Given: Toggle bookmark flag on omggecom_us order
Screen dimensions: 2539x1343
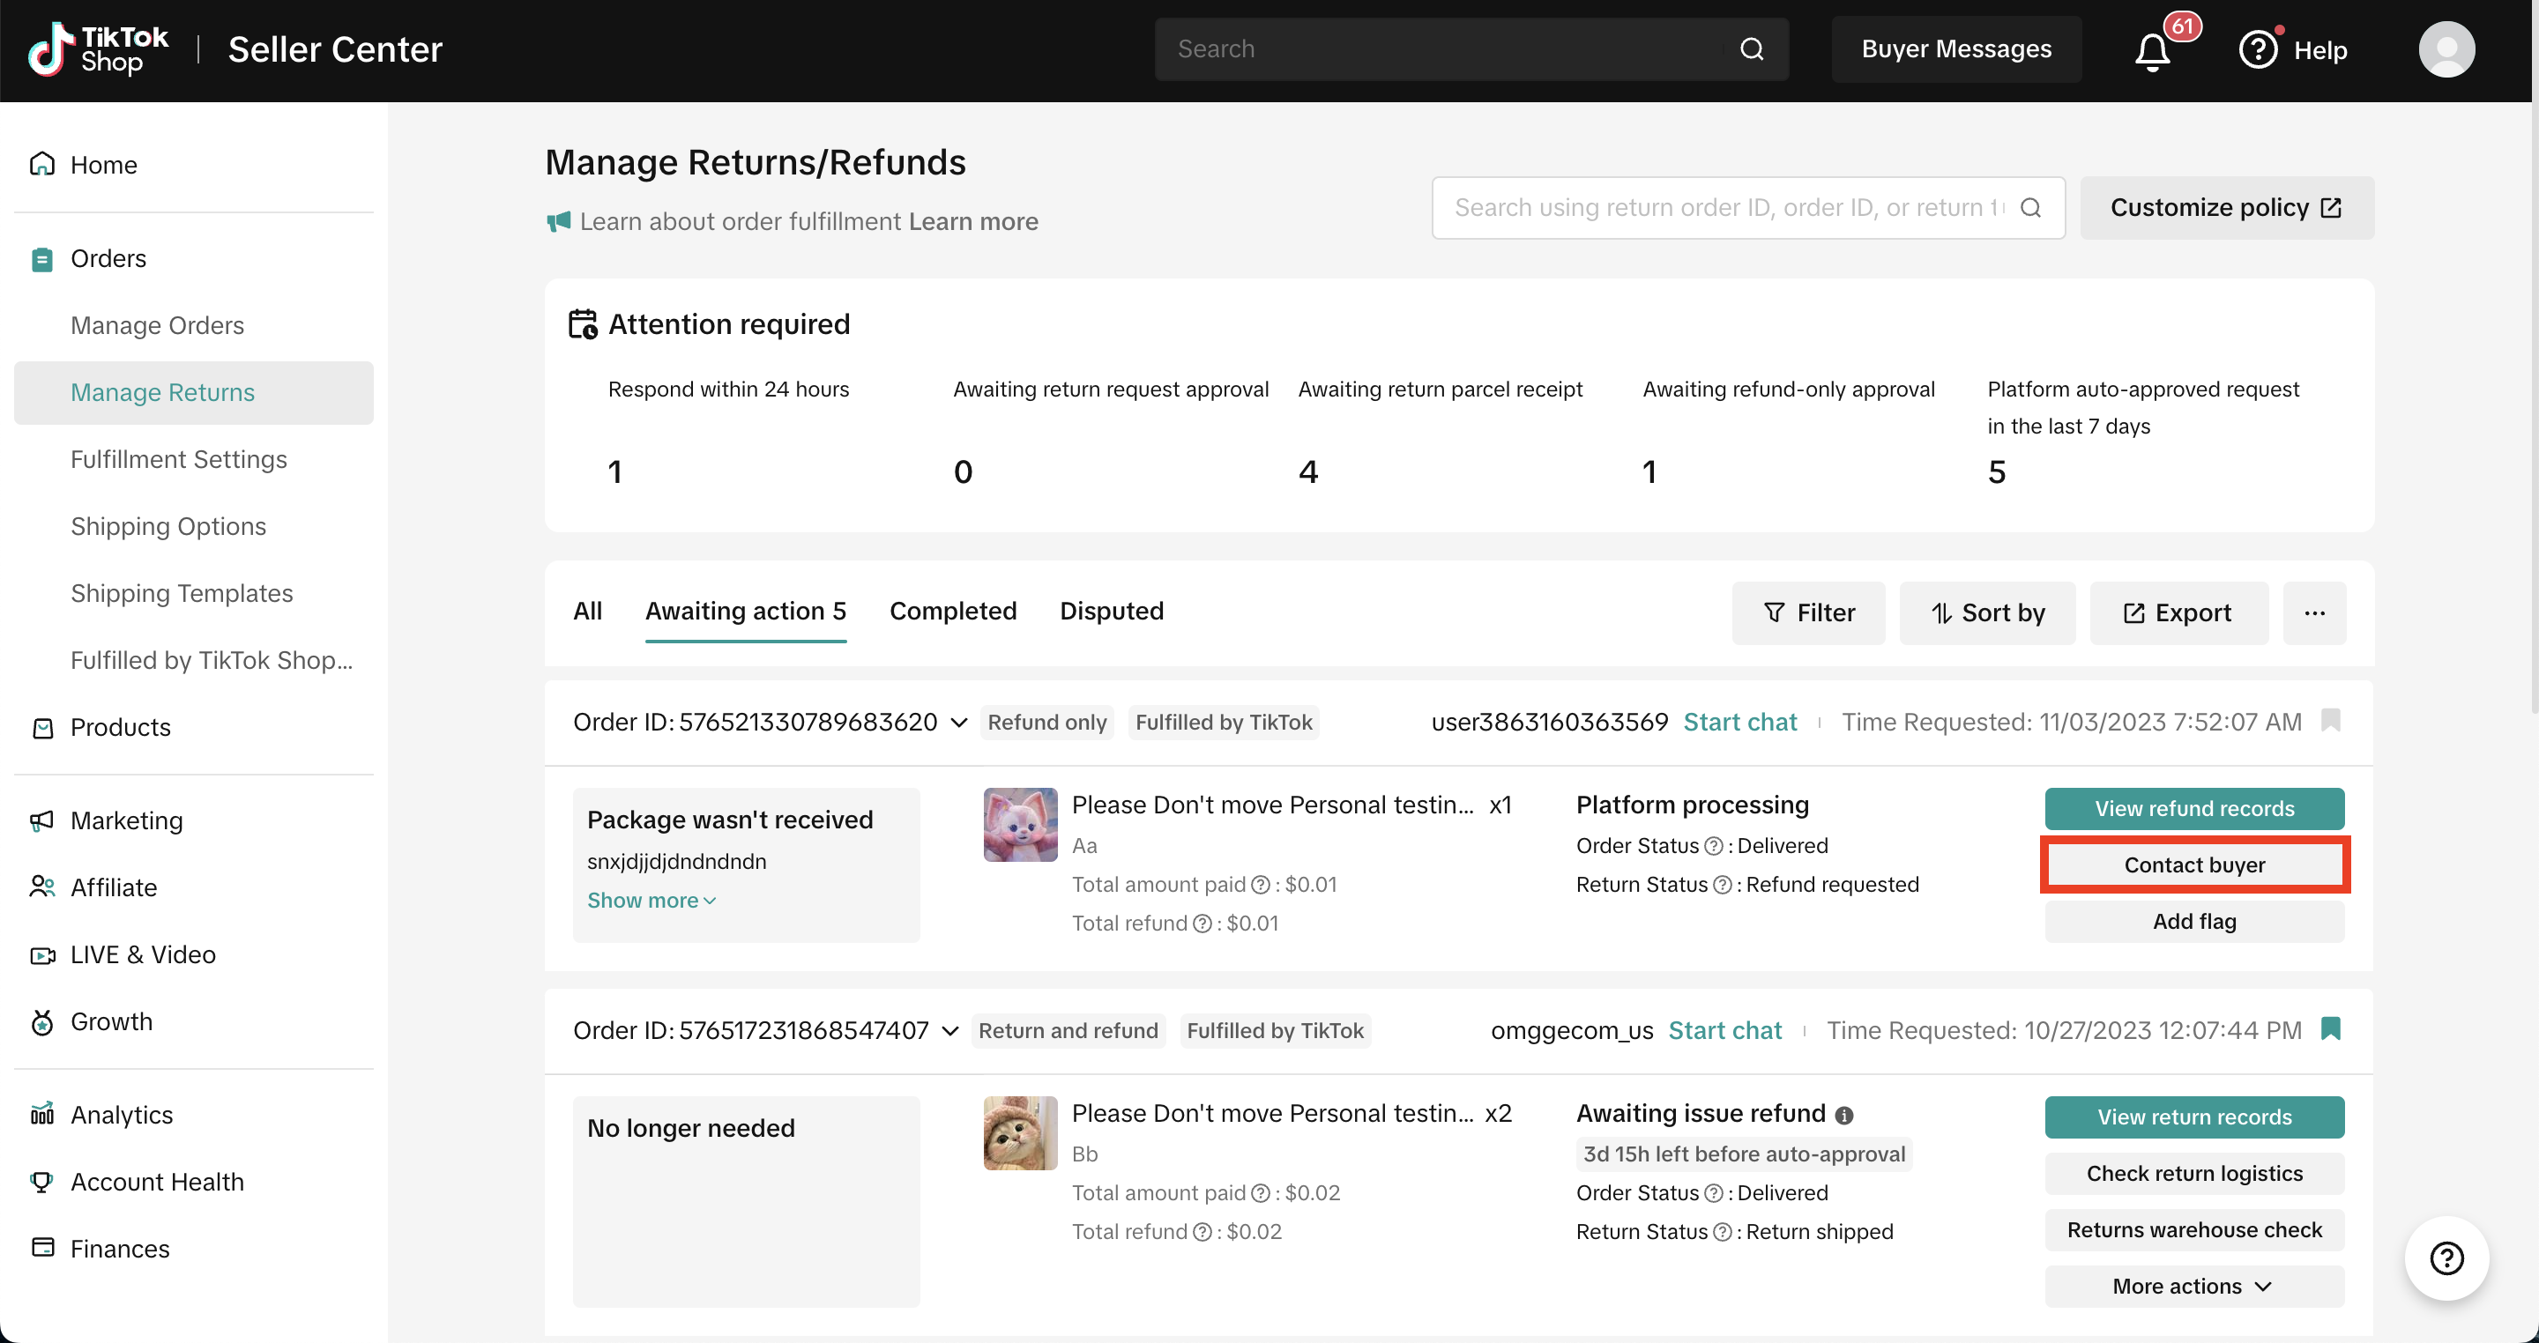Looking at the screenshot, I should click(x=2330, y=1028).
